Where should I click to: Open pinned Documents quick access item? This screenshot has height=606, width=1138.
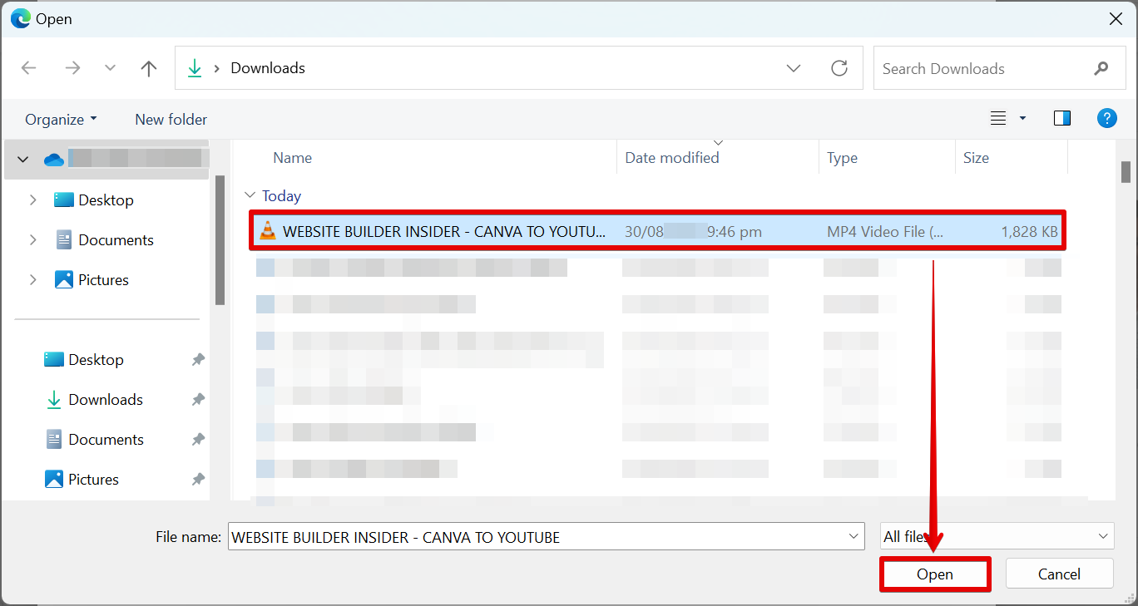tap(95, 439)
